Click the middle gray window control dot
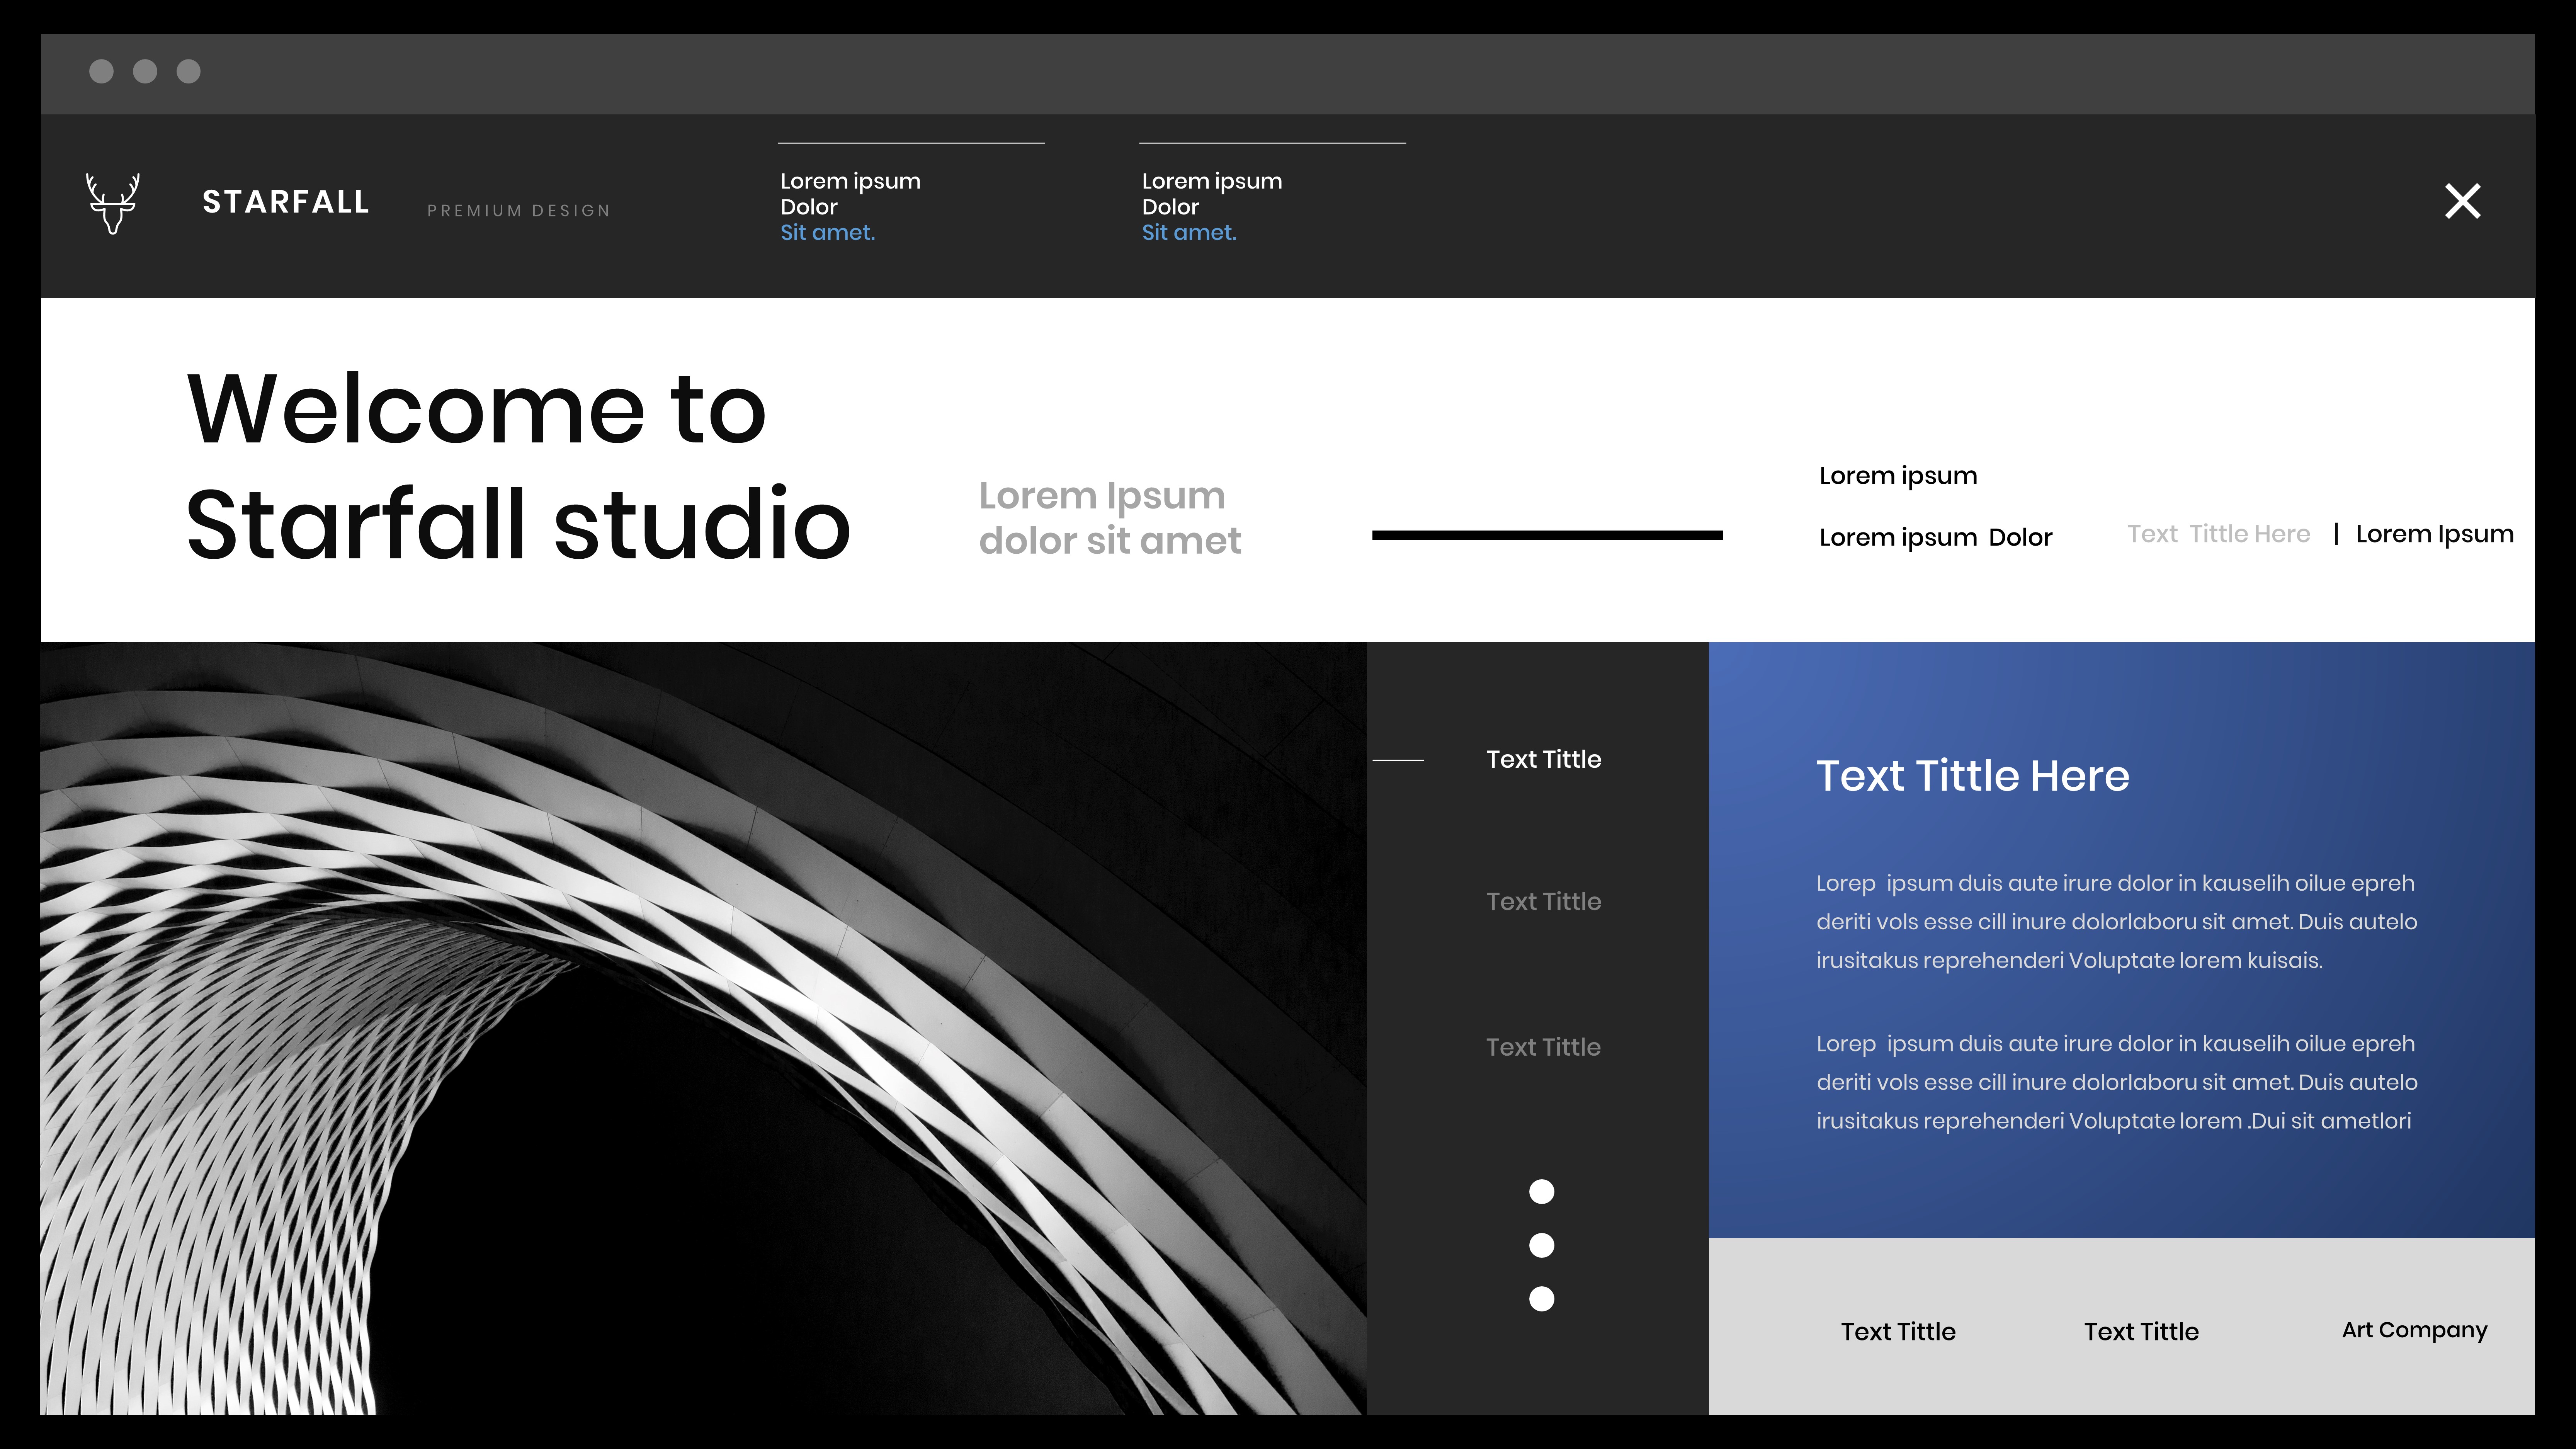The image size is (2576, 1449). 145,71
